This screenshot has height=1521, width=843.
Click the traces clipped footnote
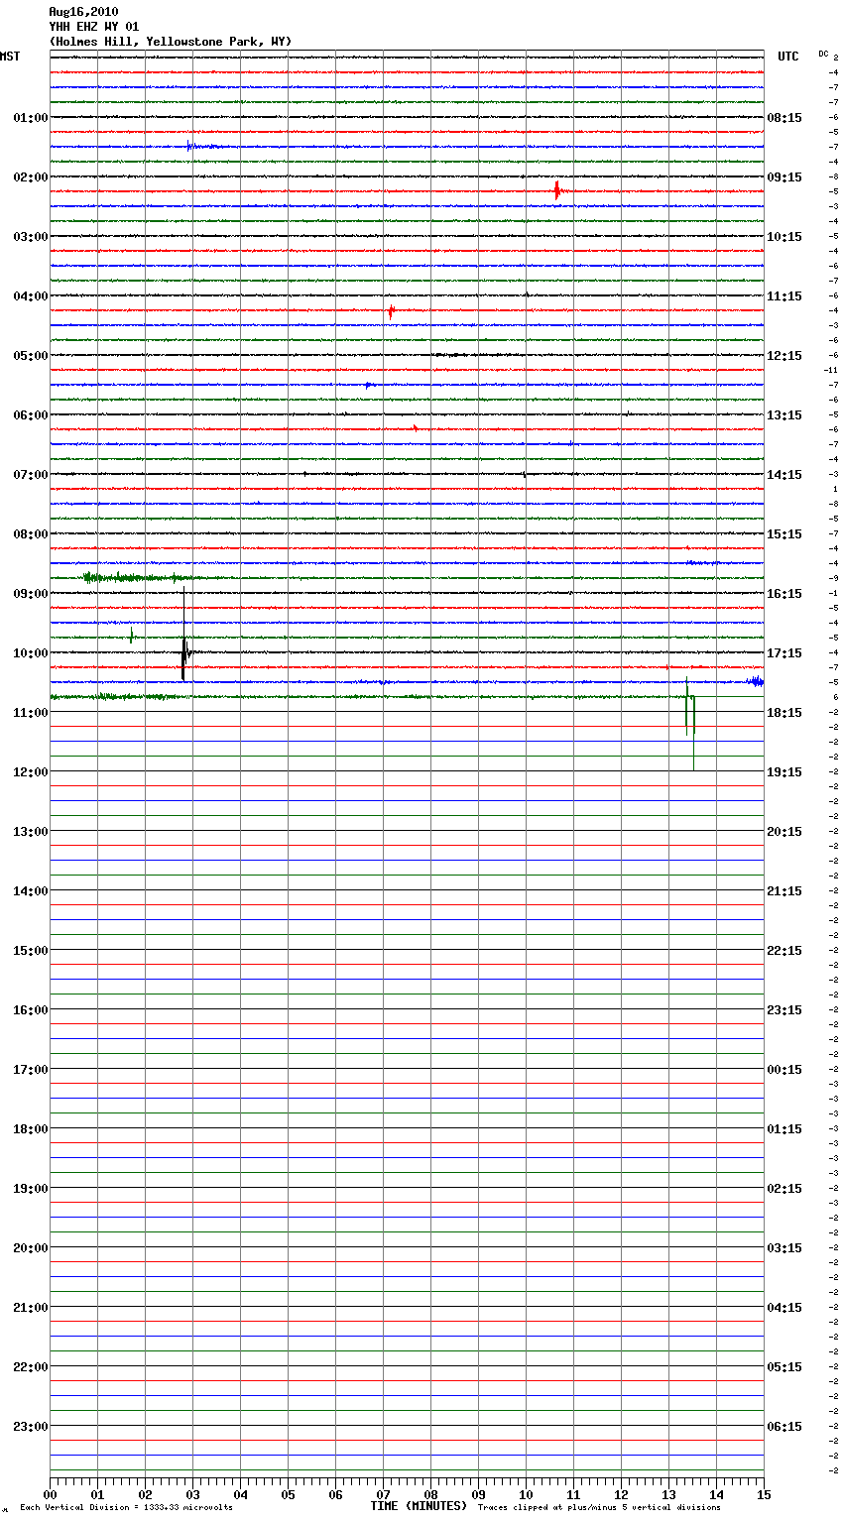599,1507
